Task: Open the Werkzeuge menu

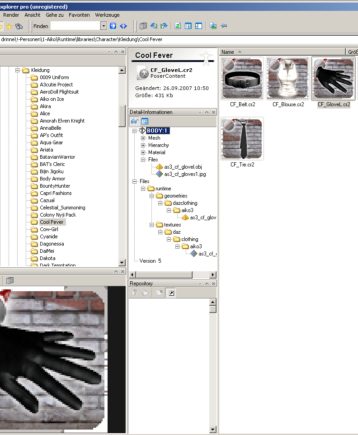Action: [107, 15]
